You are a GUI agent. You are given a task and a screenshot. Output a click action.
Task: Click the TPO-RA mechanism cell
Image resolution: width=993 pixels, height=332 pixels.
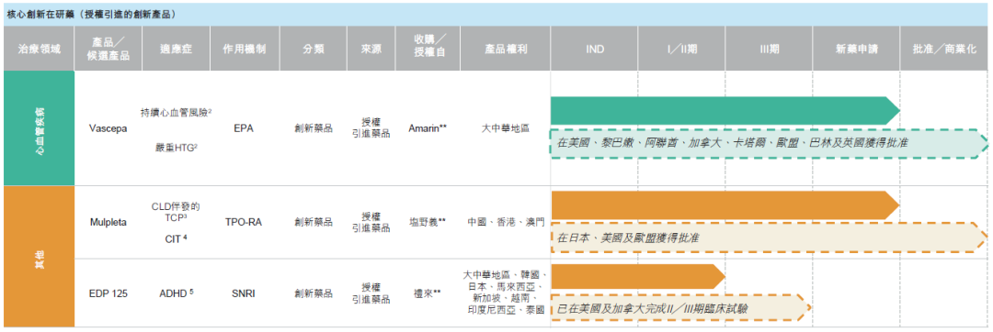pos(243,222)
